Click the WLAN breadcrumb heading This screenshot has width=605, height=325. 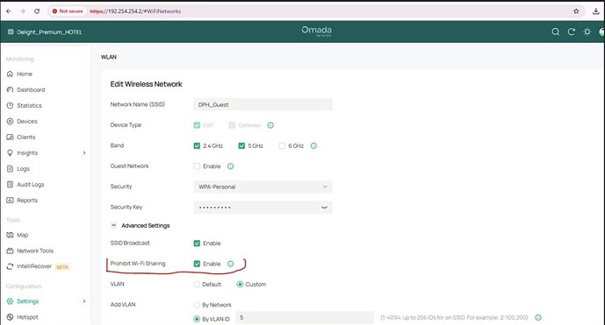point(109,57)
